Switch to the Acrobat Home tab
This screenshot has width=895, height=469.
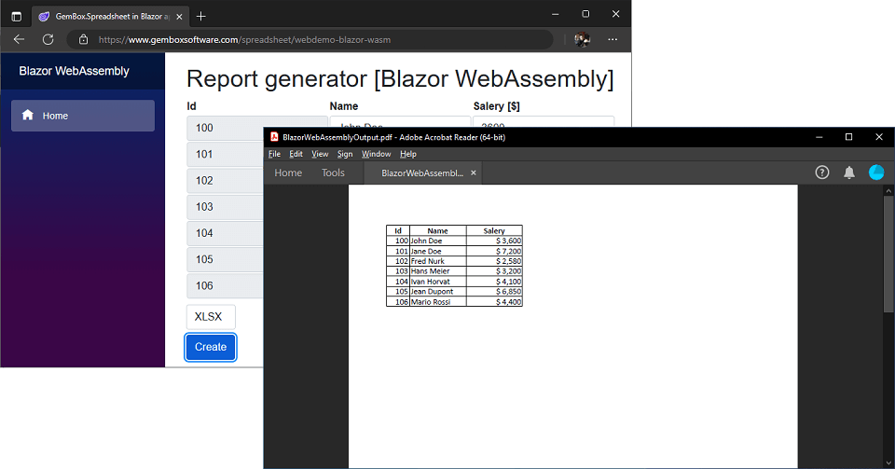coord(288,172)
